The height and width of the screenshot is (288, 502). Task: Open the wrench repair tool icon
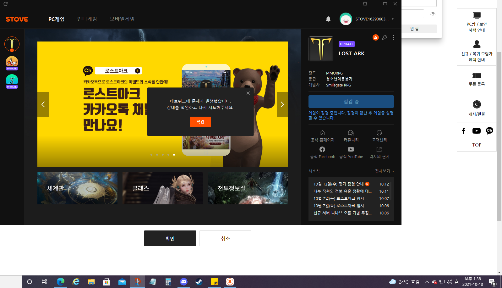pos(385,37)
